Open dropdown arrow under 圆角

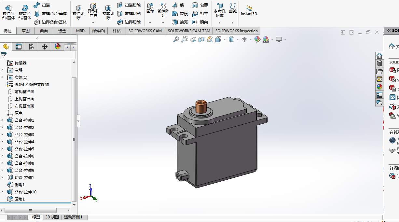click(x=150, y=23)
